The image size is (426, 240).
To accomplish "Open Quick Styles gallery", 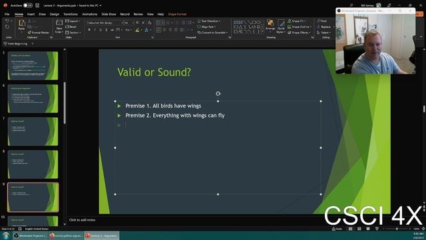I will [x=281, y=27].
